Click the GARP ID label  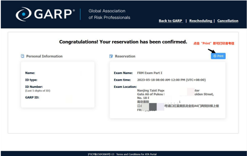point(32,97)
